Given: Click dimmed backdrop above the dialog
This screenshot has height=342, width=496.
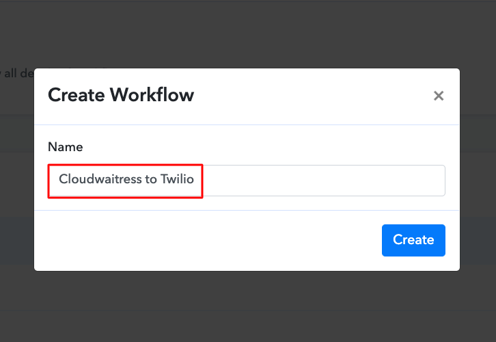Looking at the screenshot, I should pyautogui.click(x=246, y=34).
